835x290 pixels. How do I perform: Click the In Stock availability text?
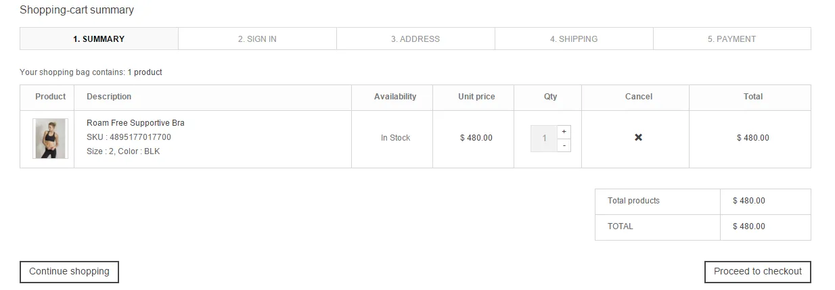395,138
